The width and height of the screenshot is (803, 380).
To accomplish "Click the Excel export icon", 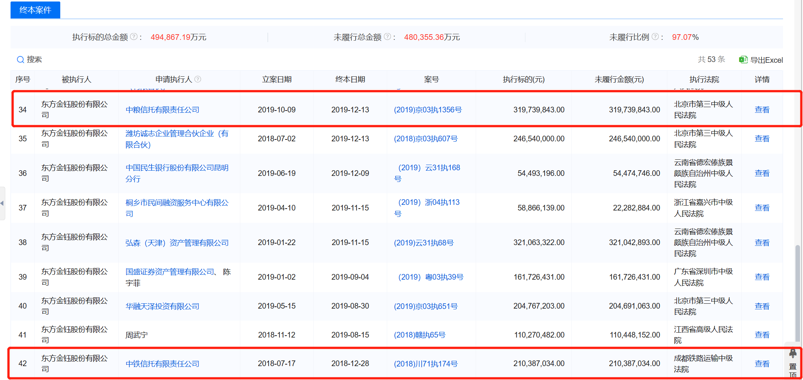I will (743, 60).
